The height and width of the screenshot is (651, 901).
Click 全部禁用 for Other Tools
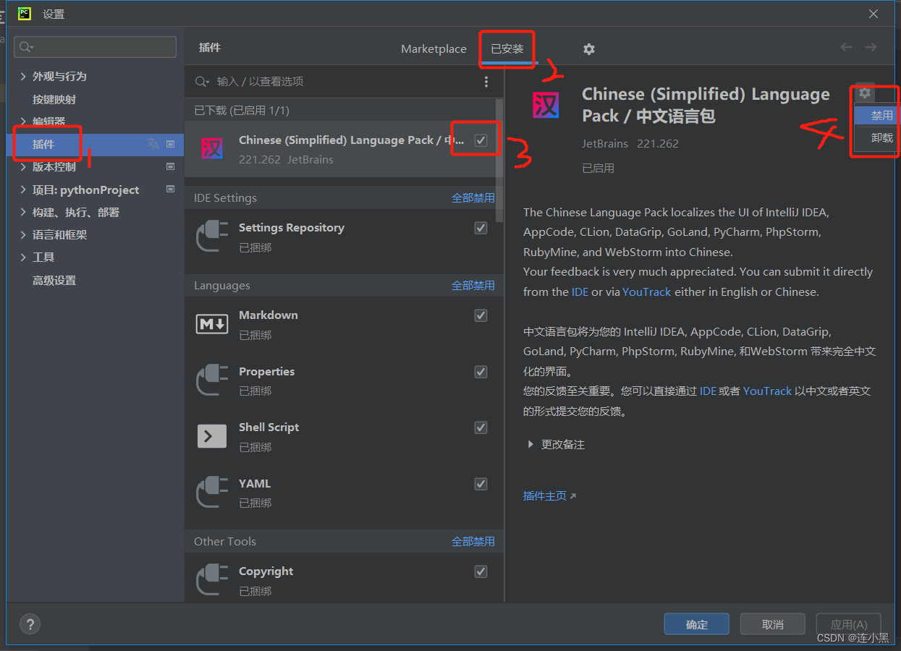coord(473,541)
